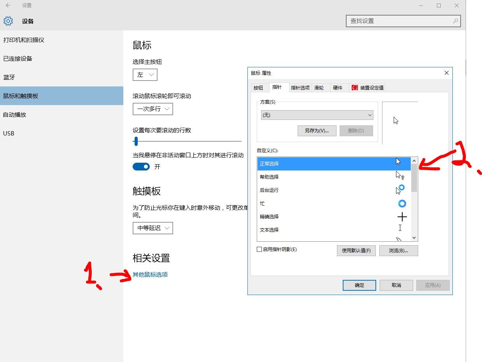Enable the 启用指针阴影 checkbox
482x362 pixels.
259,249
